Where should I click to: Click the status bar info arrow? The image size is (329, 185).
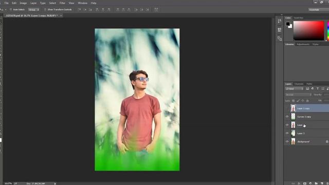click(55, 183)
